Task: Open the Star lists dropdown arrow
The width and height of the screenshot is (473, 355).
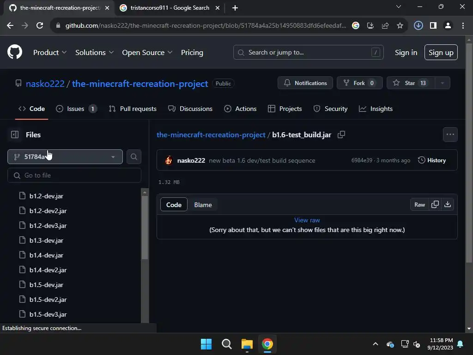Action: 442,83
